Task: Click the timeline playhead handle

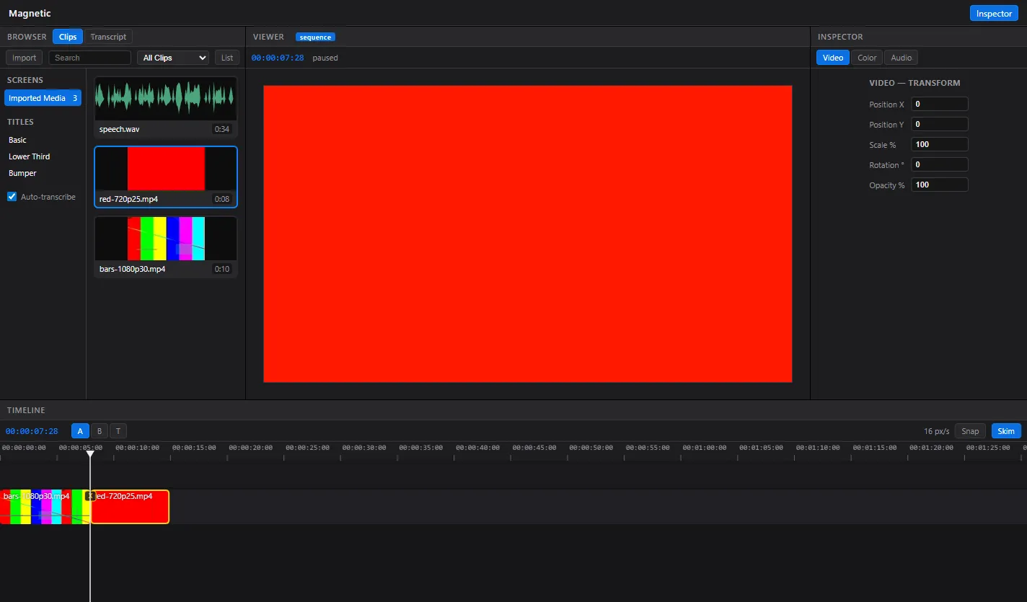Action: point(90,453)
